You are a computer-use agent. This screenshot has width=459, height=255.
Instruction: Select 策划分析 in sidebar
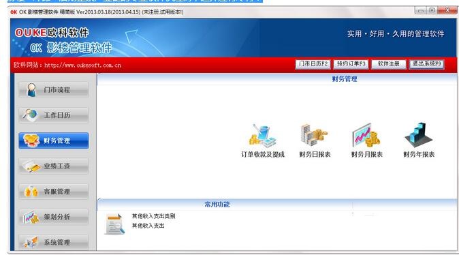(54, 217)
